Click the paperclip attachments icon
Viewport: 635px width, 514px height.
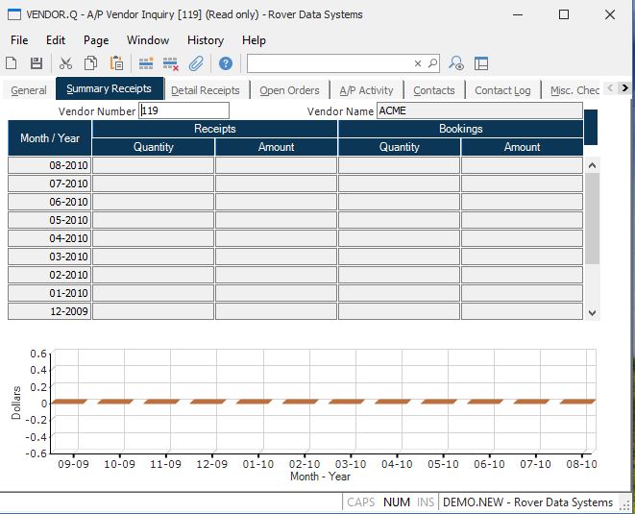(196, 63)
